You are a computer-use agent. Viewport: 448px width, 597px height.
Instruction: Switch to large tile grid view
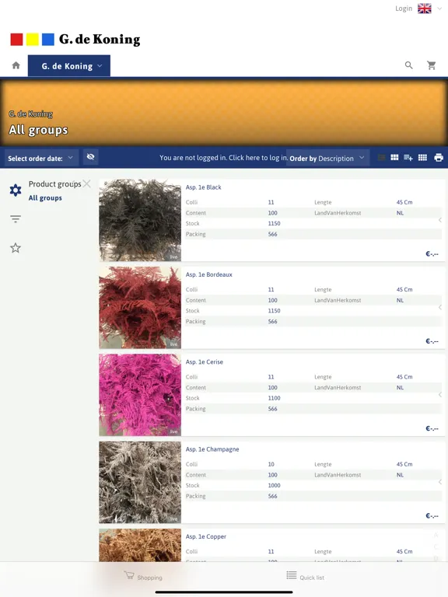394,157
